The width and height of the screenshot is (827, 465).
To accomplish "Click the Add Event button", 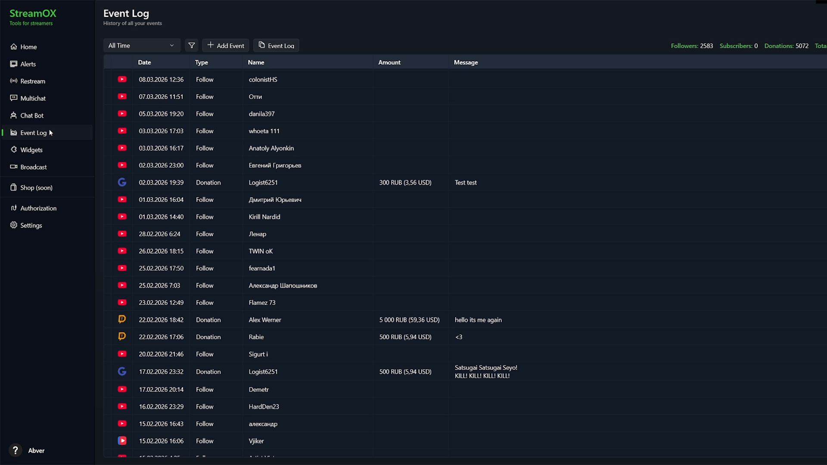I will [226, 46].
